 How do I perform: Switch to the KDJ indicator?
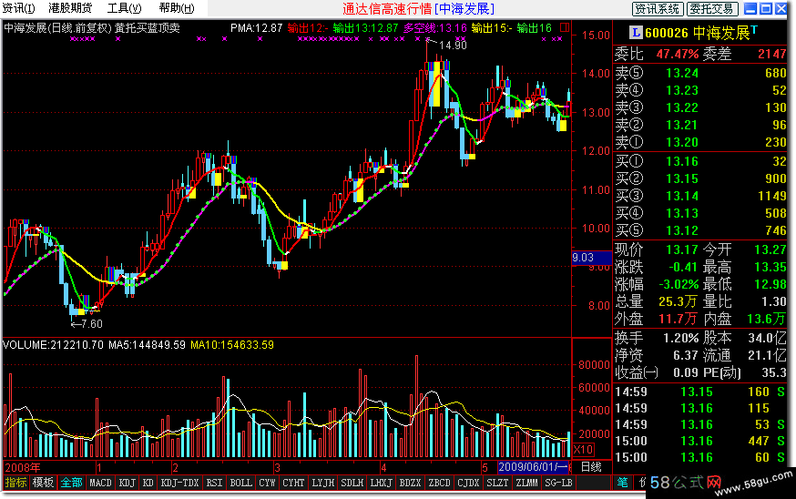127,483
